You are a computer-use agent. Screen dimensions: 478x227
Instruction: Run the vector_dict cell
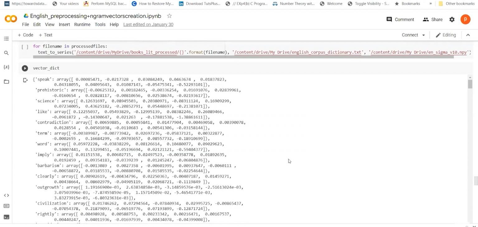tap(25, 68)
